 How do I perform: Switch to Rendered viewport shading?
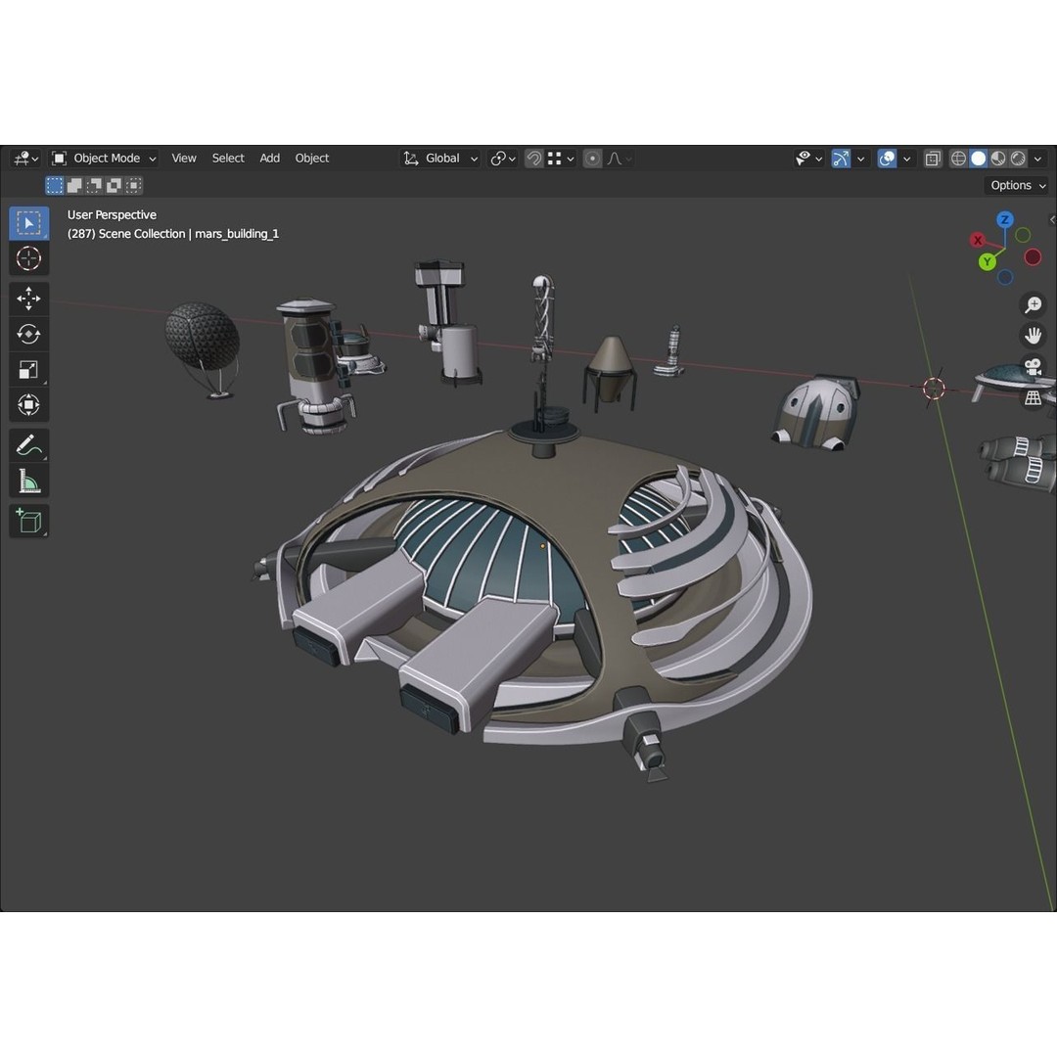click(x=1017, y=158)
